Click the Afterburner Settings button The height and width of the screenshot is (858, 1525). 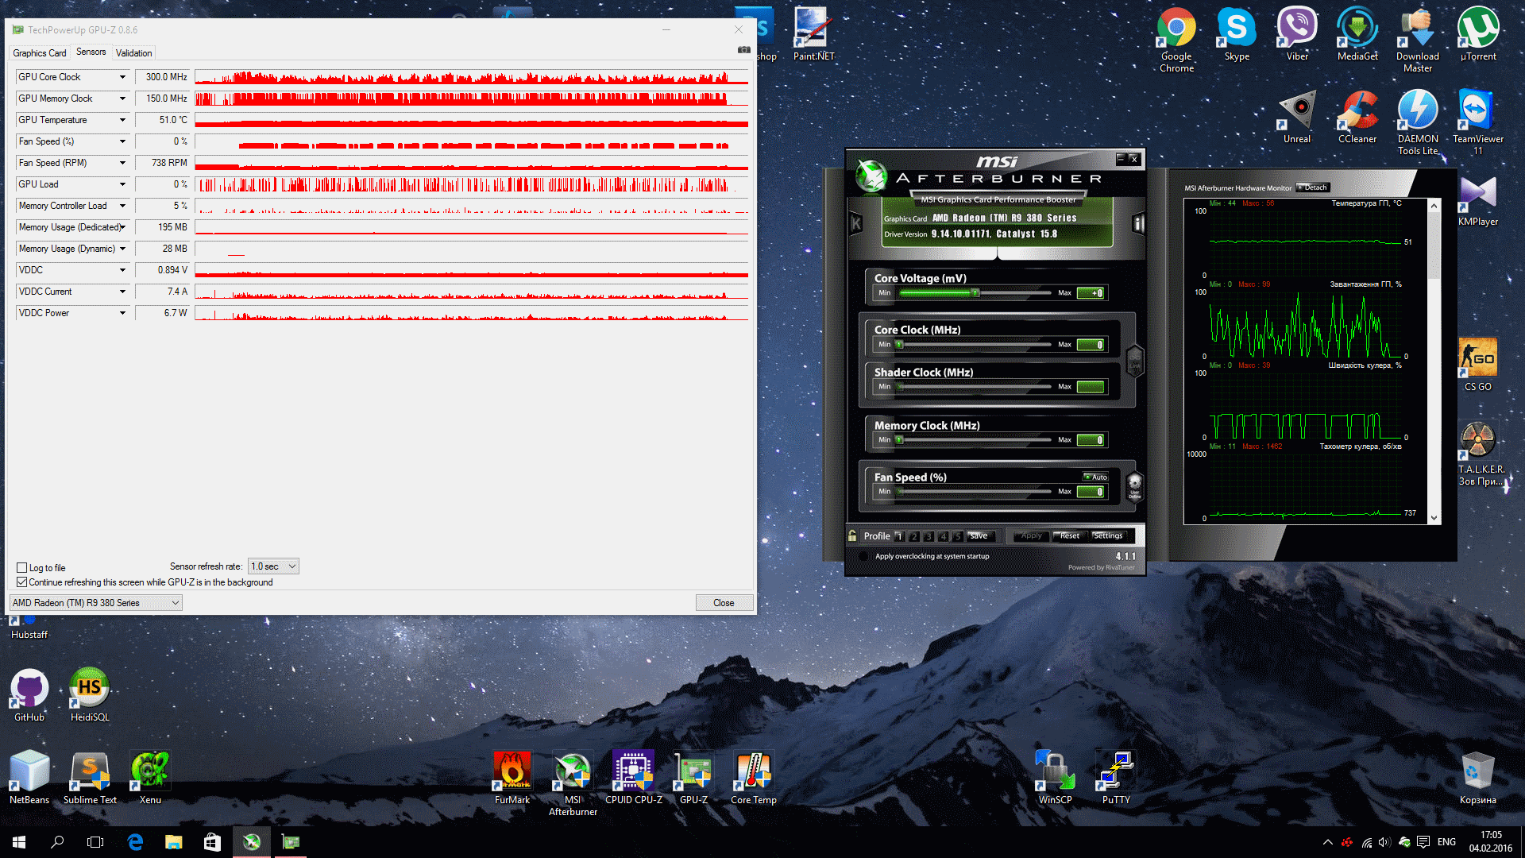point(1108,536)
